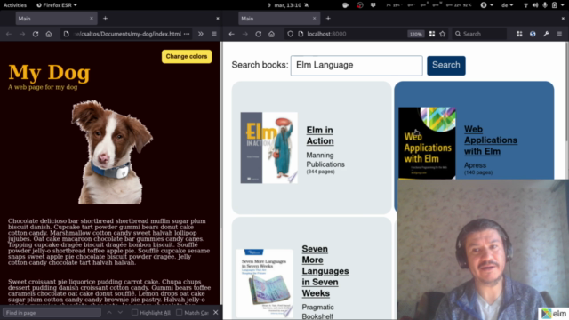
Task: Go back in the localhost browser window
Action: (231, 34)
